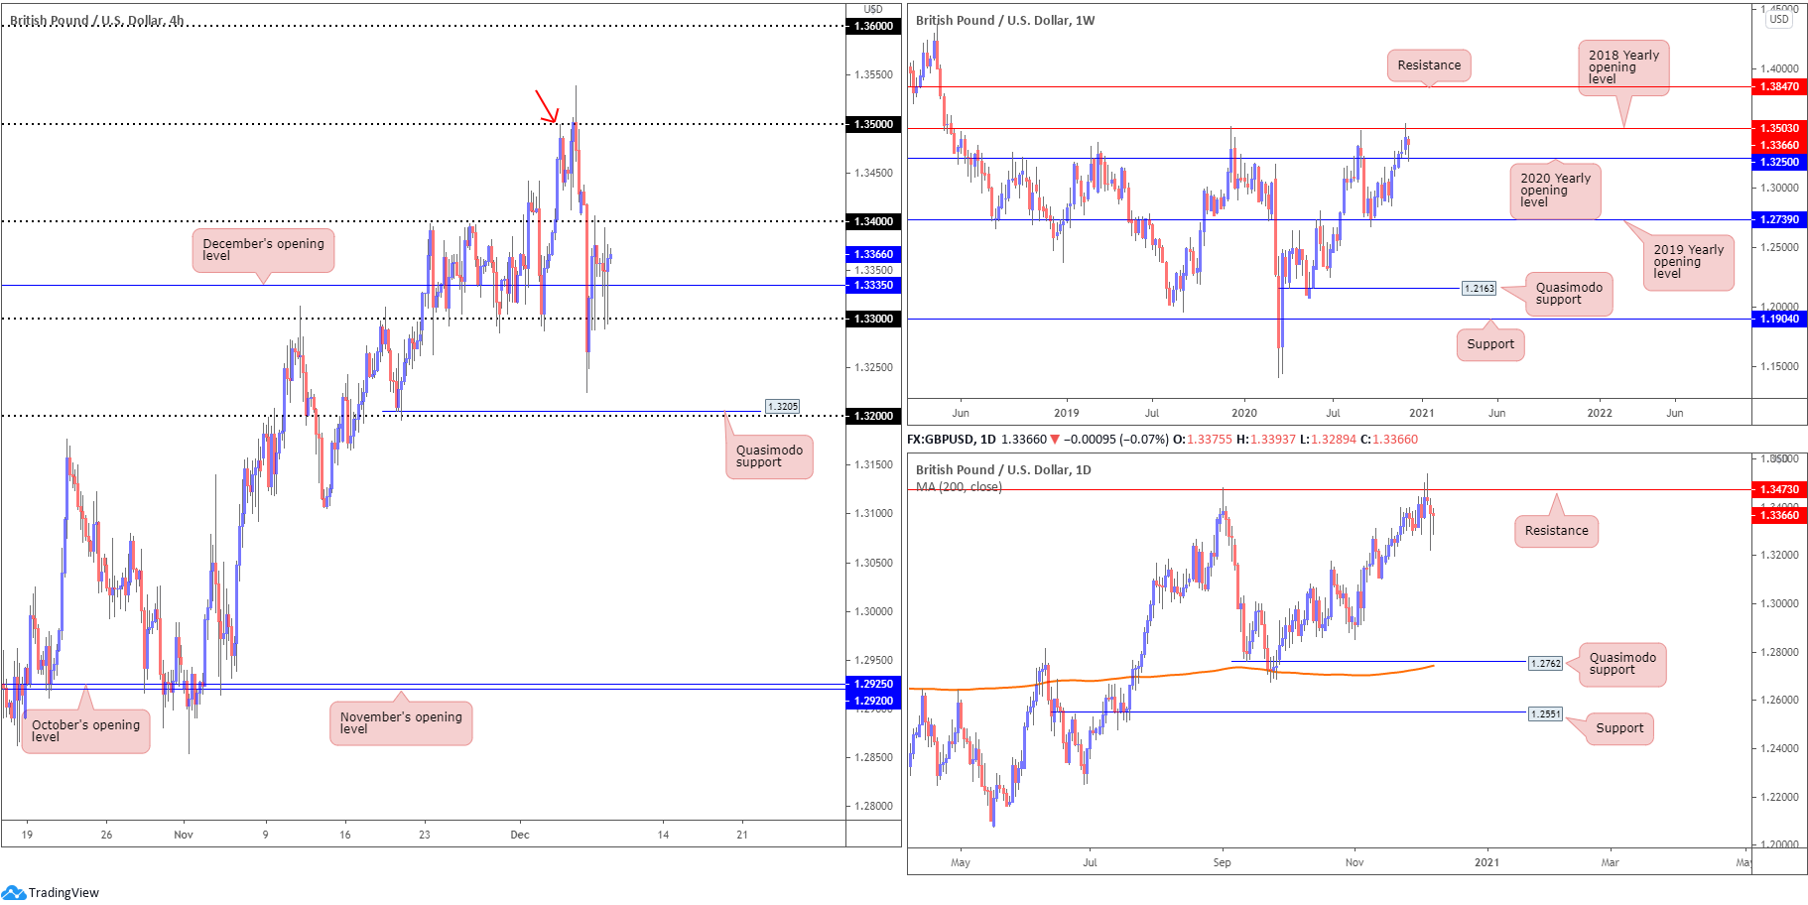The width and height of the screenshot is (1808, 905).
Task: Click the low value L:1.32894 in daily header
Action: (x=1328, y=439)
